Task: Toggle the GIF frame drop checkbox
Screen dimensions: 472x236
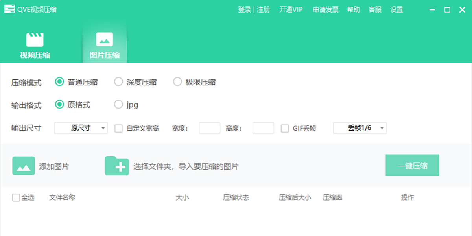Action: pos(285,128)
